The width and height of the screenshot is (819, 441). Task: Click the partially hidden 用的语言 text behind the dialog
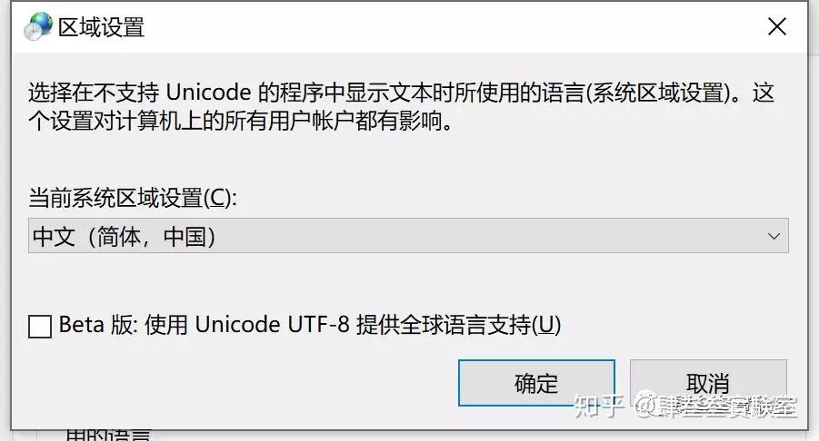tap(109, 436)
